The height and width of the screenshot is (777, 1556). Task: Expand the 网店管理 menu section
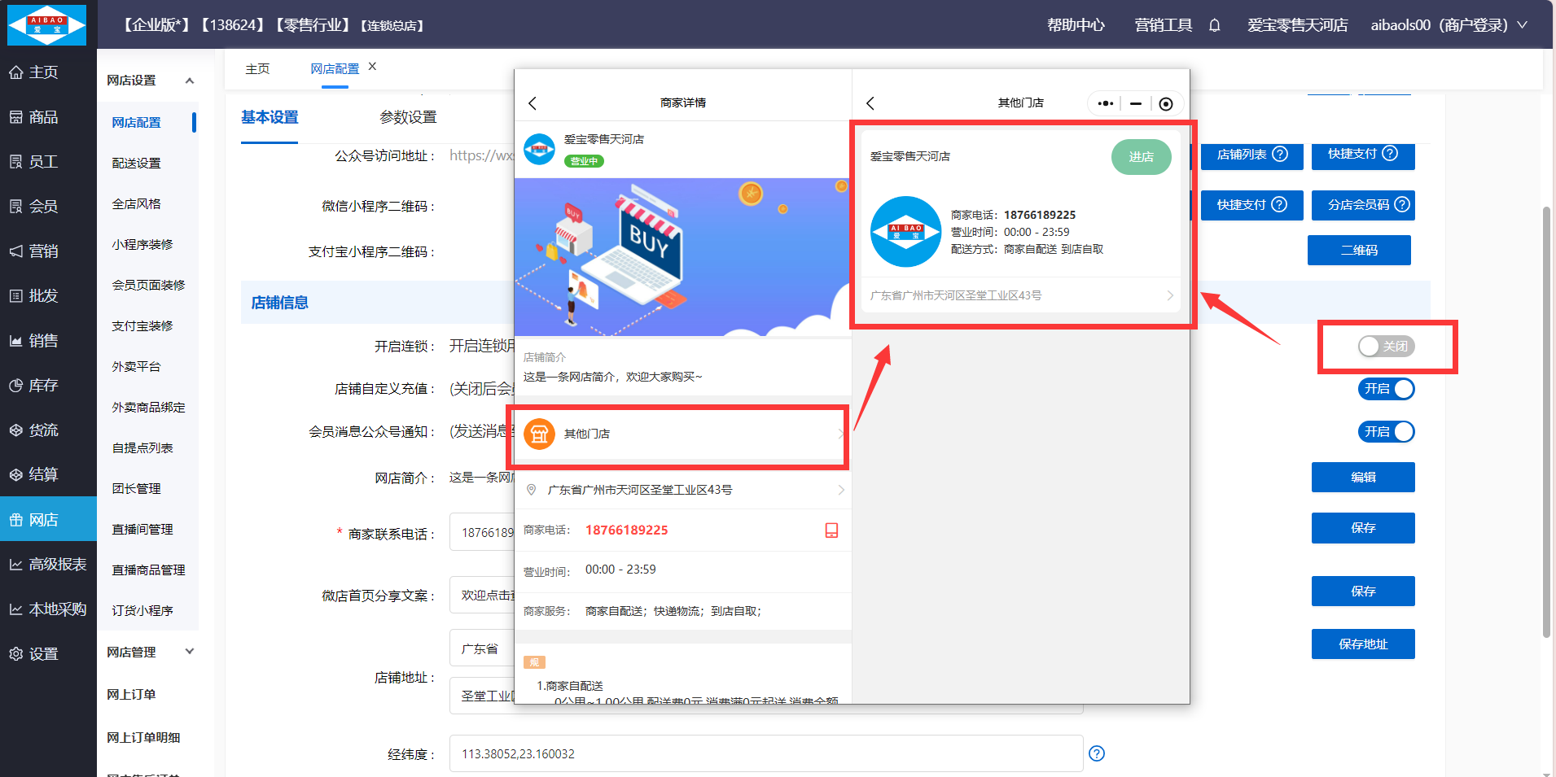point(189,652)
